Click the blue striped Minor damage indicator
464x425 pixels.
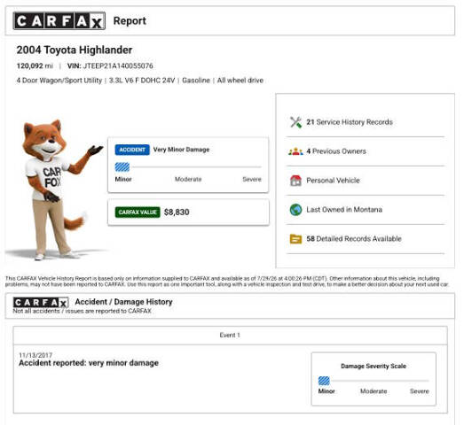(122, 166)
